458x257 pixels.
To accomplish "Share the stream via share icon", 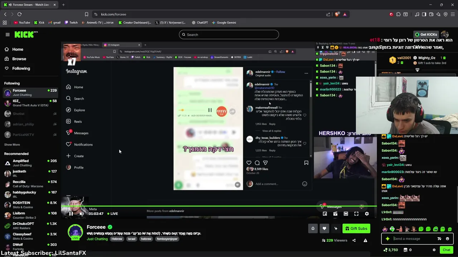I will coord(354,240).
